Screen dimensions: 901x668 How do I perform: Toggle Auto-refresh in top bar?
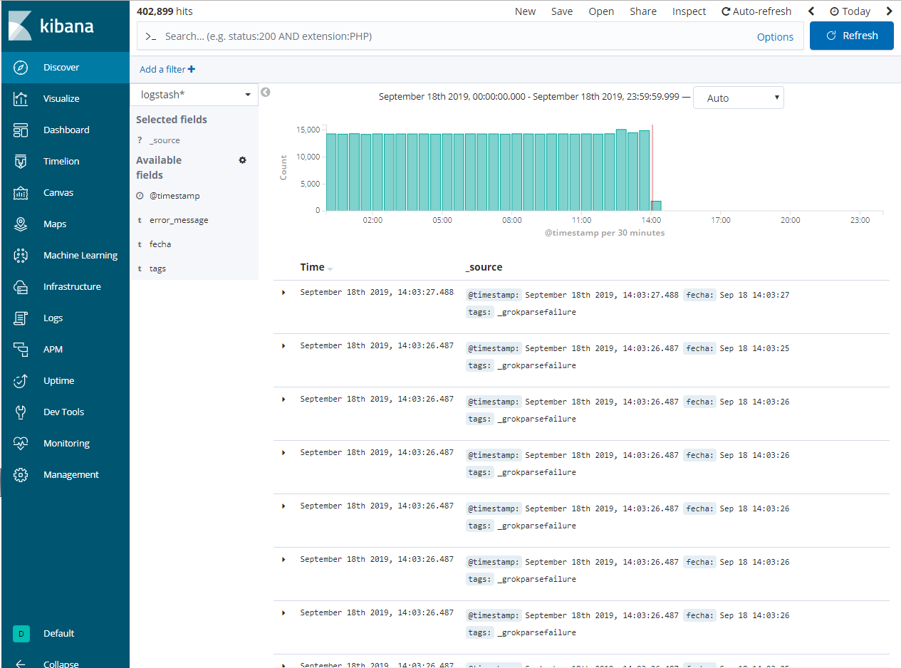click(x=756, y=11)
